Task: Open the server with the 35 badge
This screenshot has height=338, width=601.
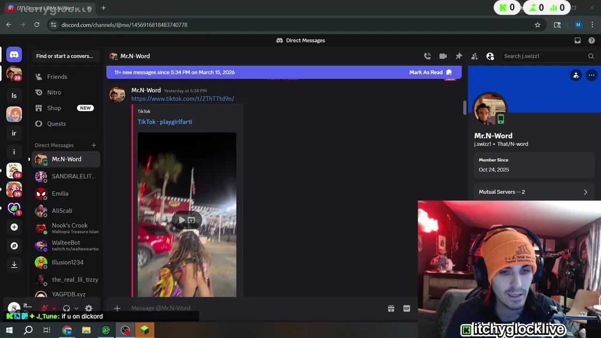Action: pyautogui.click(x=14, y=190)
